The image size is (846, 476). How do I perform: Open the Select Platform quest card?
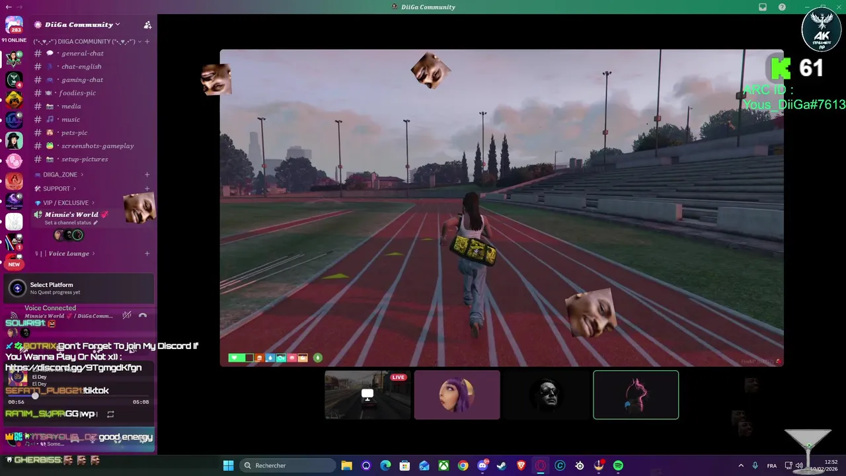click(x=79, y=288)
